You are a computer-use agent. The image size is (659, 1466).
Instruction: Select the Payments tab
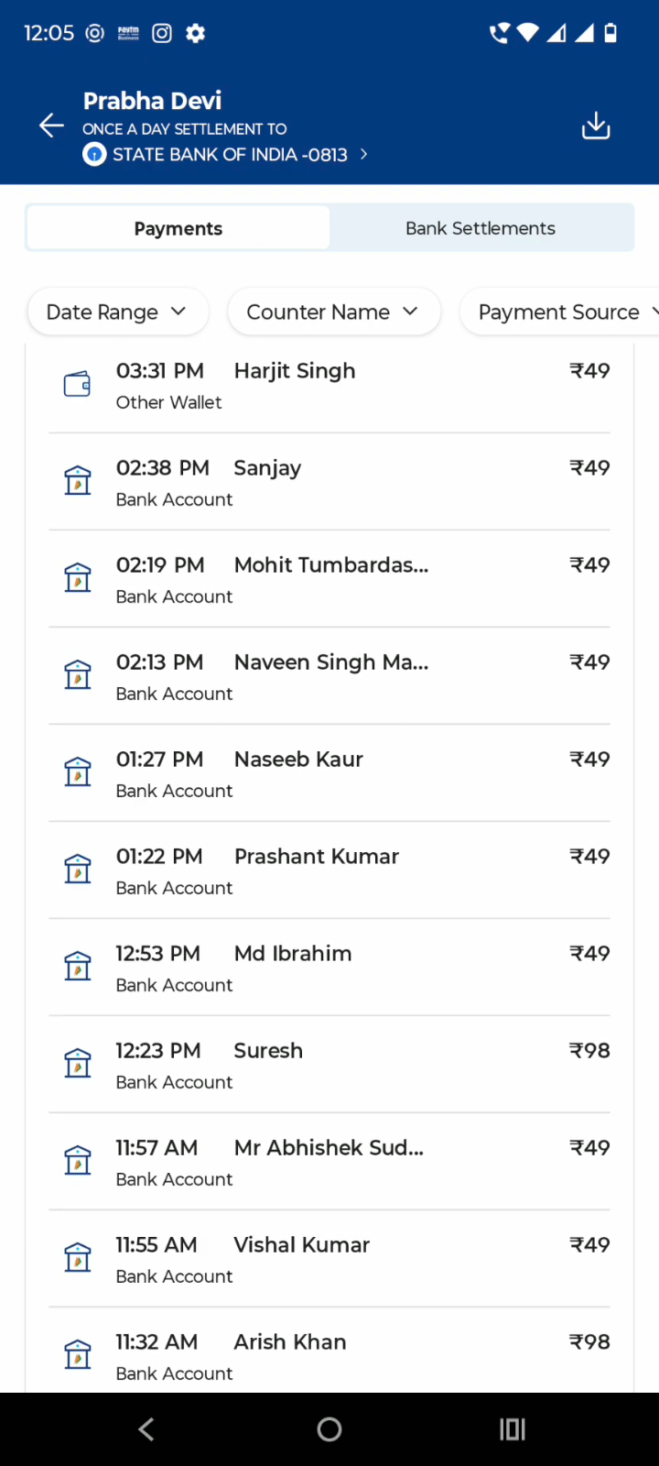pyautogui.click(x=178, y=228)
